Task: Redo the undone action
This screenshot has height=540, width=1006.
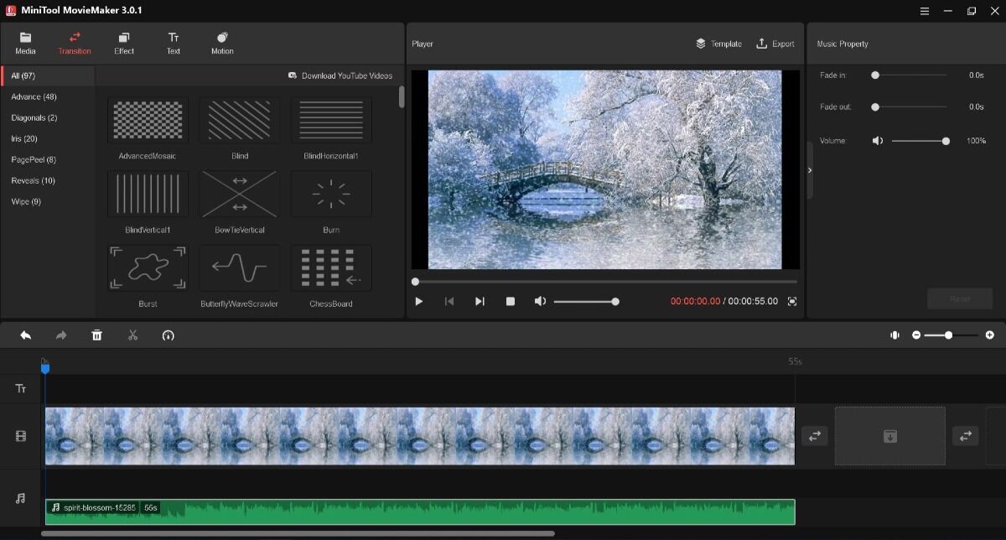Action: (x=60, y=335)
